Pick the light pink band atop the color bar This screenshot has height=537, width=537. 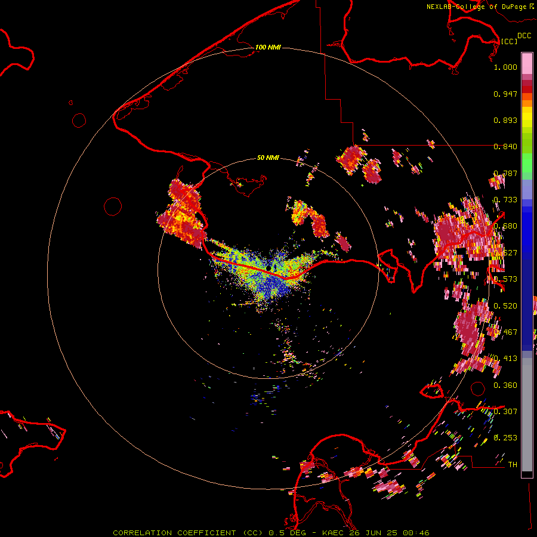[527, 64]
